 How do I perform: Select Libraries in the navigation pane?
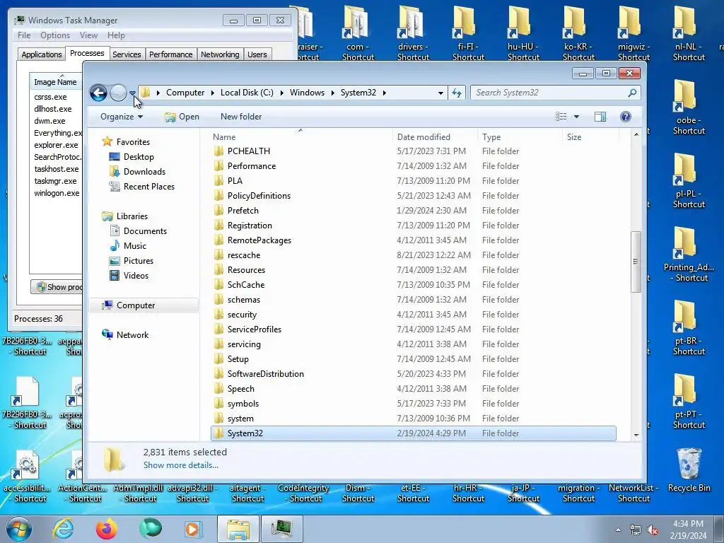point(132,216)
